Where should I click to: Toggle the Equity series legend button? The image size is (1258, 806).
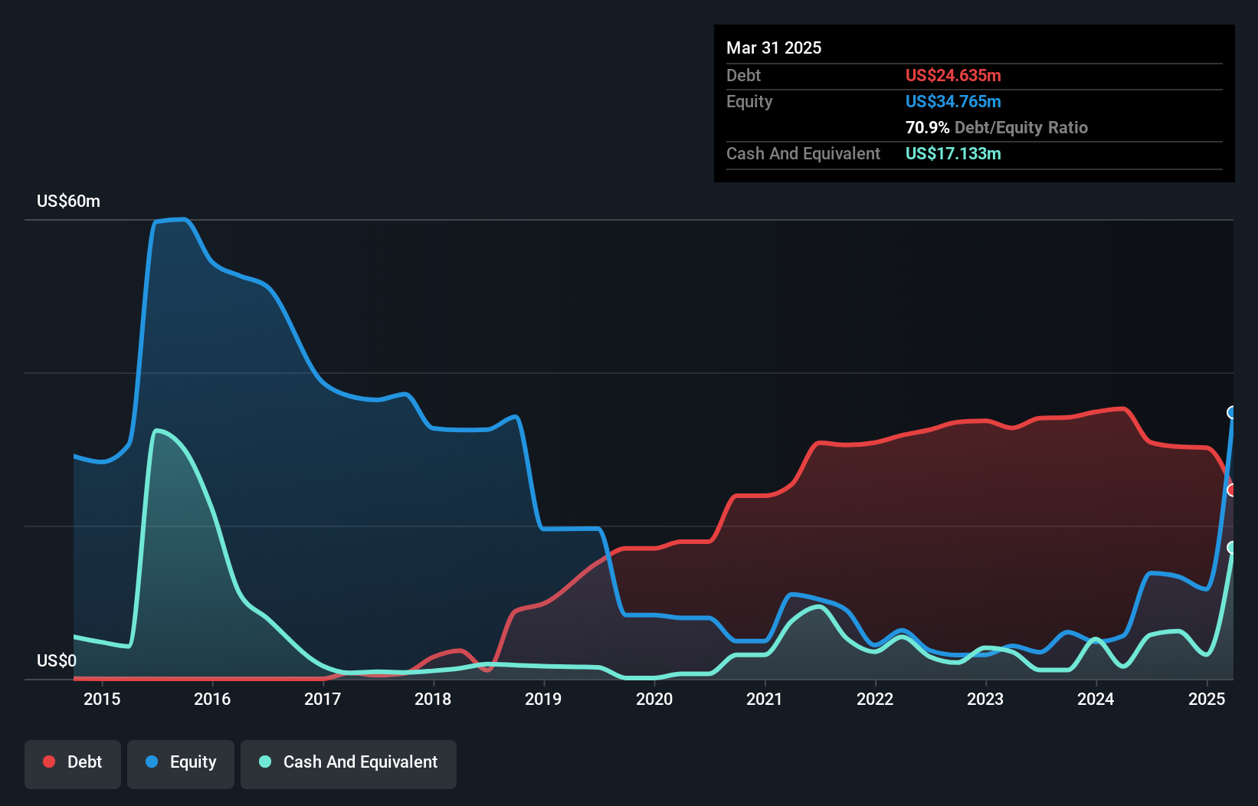pyautogui.click(x=181, y=764)
